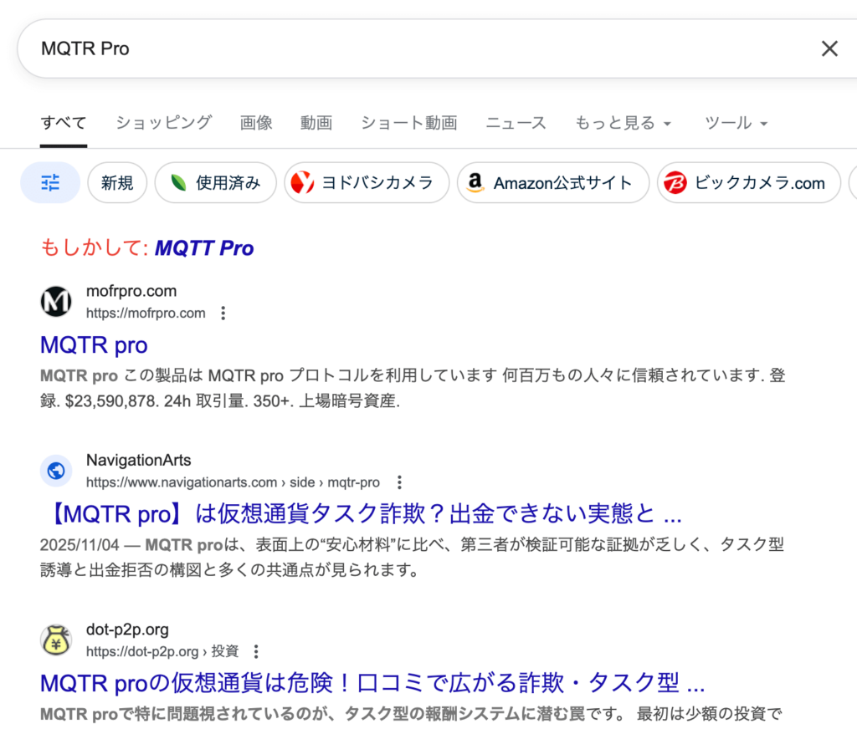This screenshot has height=729, width=857.
Task: Open three-dot menu beside dot-p2p.org URL
Action: [x=257, y=651]
